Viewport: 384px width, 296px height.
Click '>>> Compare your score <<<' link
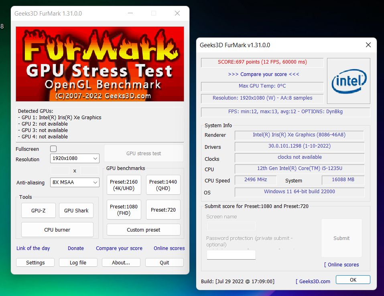point(264,74)
